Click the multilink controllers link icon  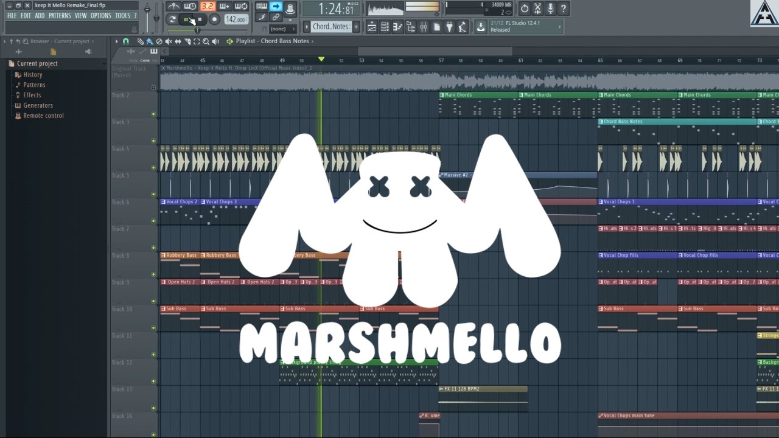pos(276,18)
